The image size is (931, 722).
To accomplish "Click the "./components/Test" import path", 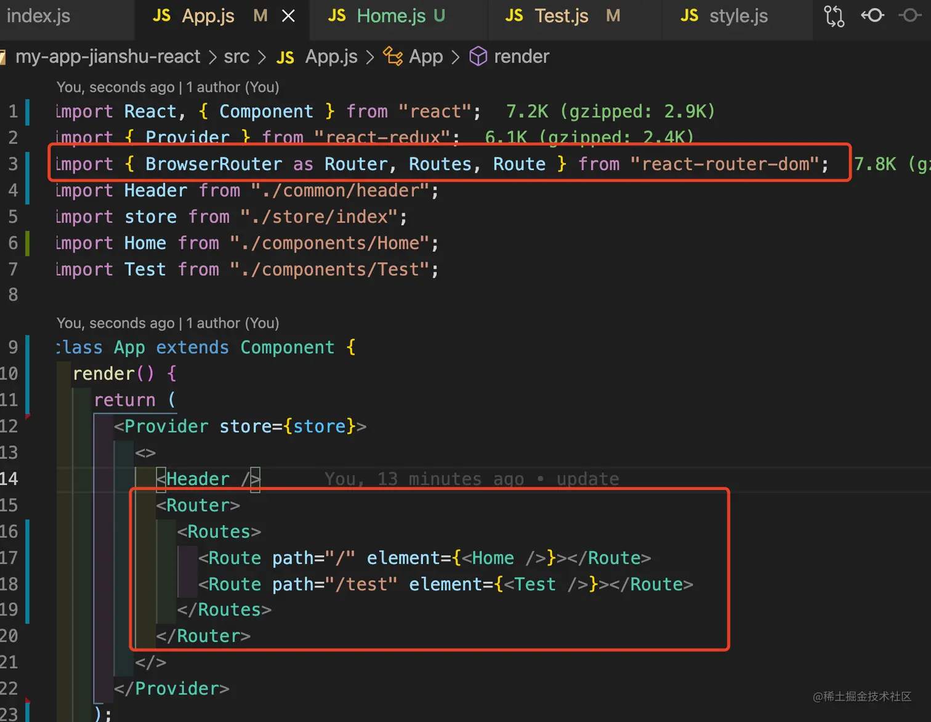I will pyautogui.click(x=329, y=270).
